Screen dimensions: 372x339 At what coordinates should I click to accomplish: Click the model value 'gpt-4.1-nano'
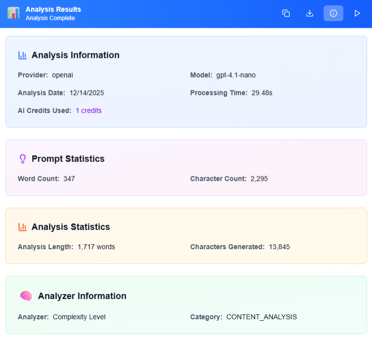[236, 75]
